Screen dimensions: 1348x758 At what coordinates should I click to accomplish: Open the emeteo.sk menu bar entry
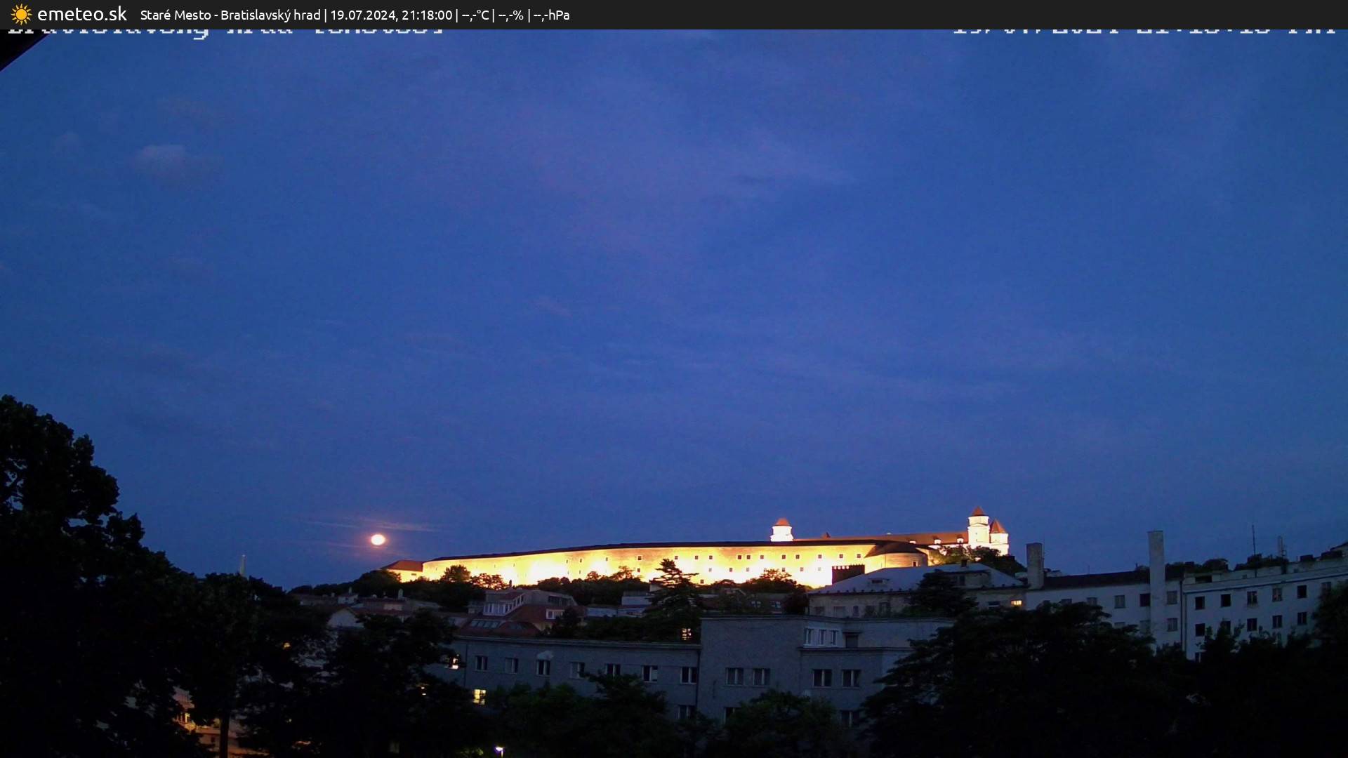coord(82,14)
